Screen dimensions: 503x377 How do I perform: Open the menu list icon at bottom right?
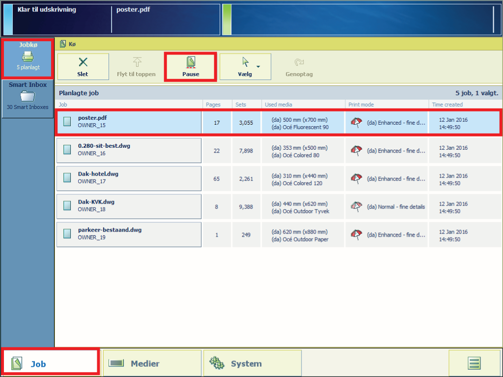[x=474, y=363]
